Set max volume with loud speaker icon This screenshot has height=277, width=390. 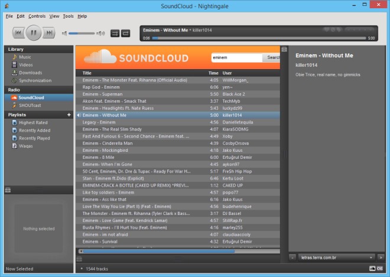[x=100, y=33]
